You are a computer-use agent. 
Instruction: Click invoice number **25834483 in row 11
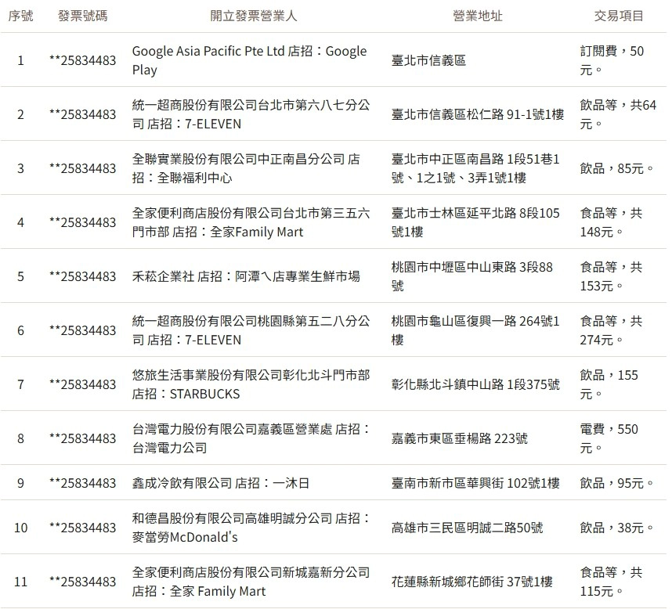pyautogui.click(x=83, y=582)
